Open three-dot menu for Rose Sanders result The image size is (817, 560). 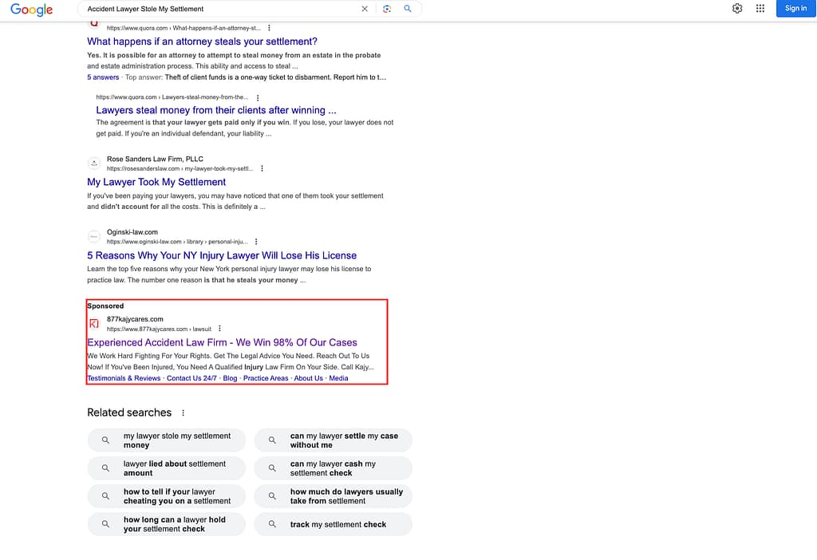tap(262, 168)
